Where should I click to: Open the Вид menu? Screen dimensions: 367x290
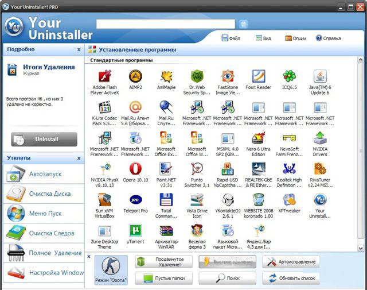[263, 38]
